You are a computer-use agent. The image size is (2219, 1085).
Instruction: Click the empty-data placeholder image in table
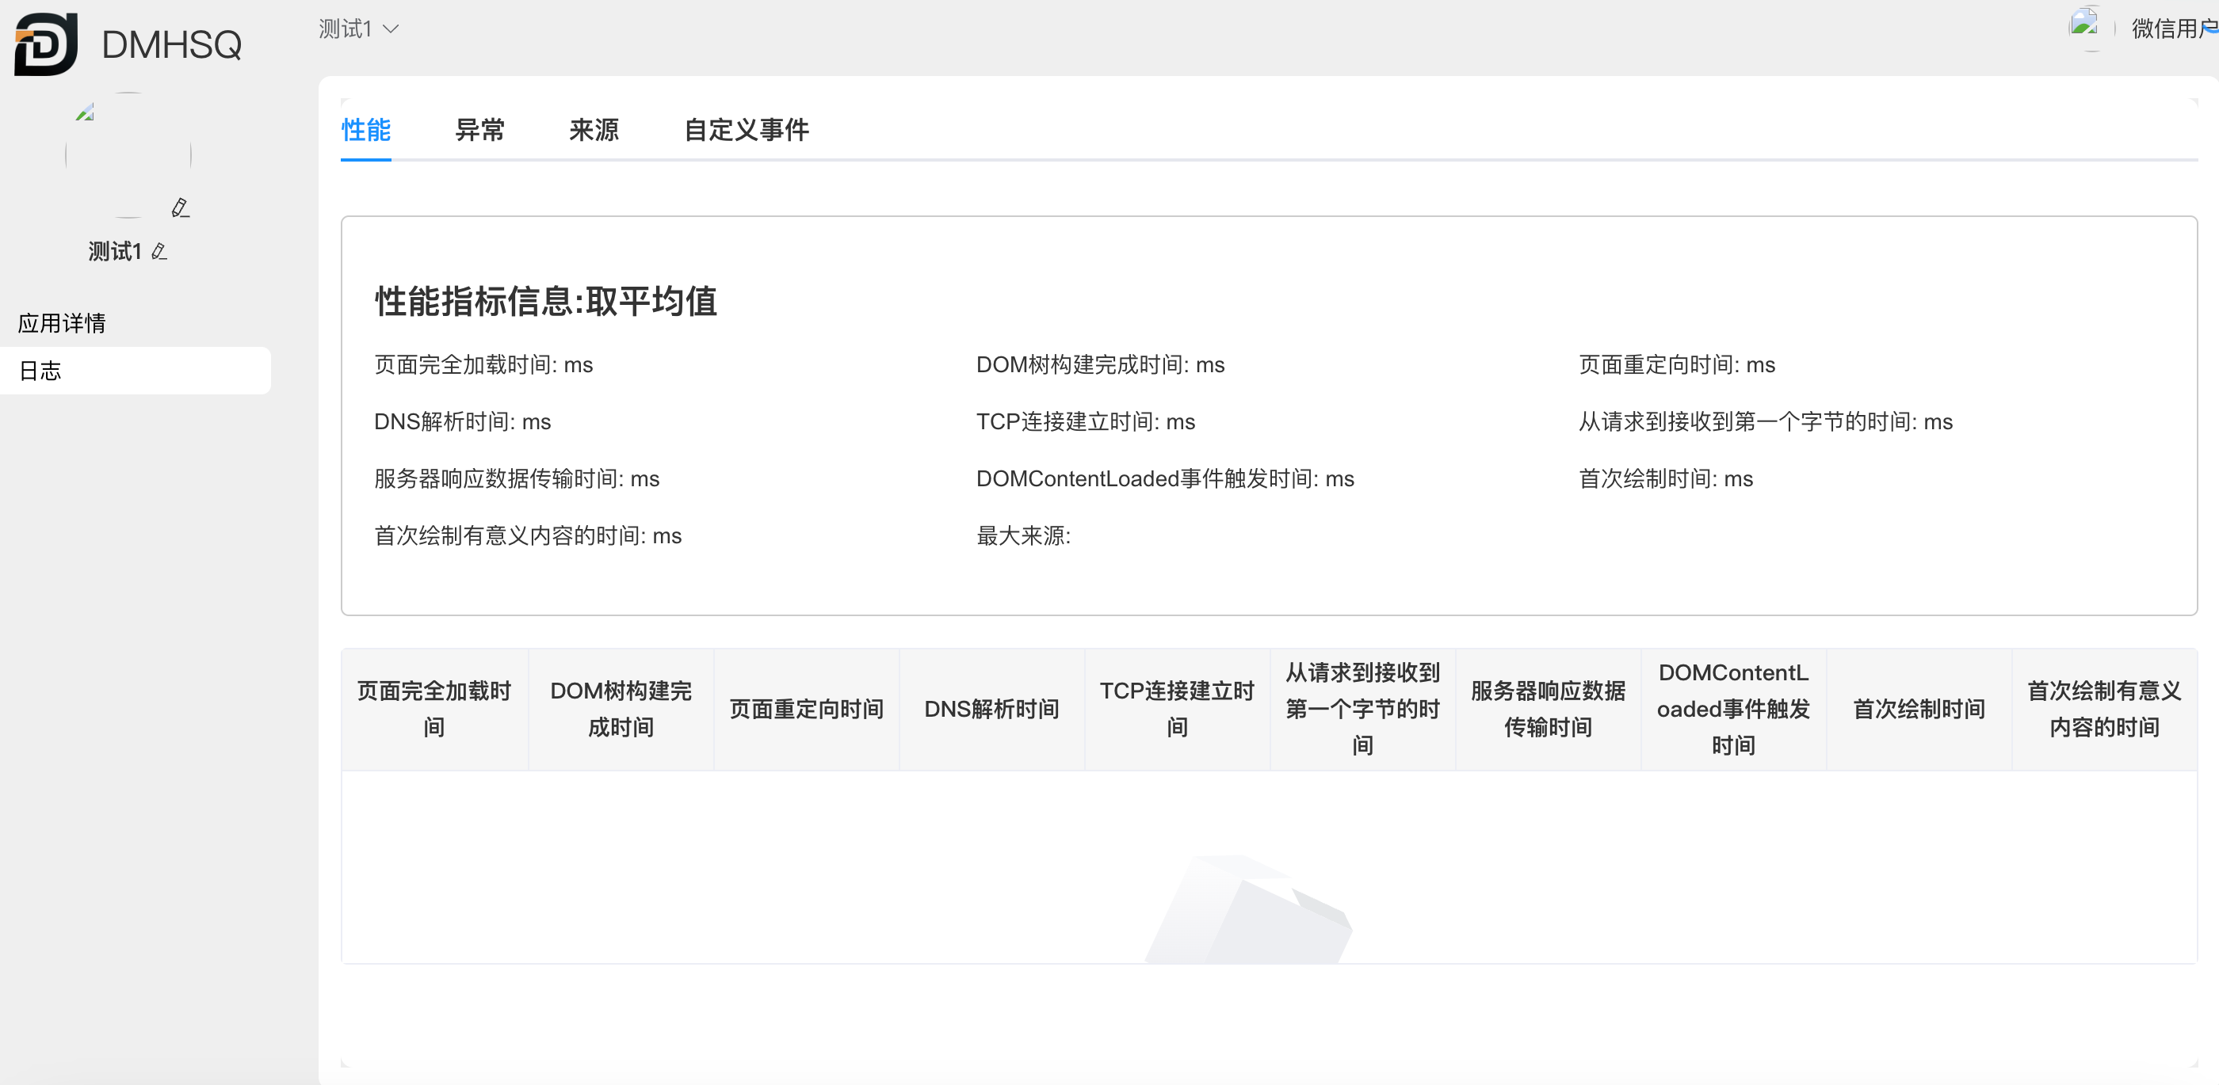1249,908
